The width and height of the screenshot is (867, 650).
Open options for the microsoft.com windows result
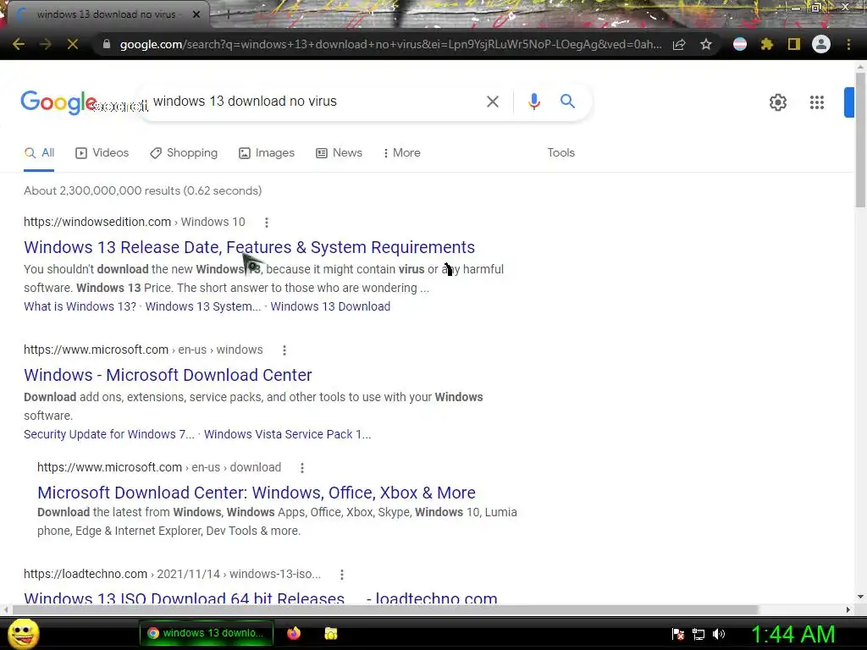point(284,350)
